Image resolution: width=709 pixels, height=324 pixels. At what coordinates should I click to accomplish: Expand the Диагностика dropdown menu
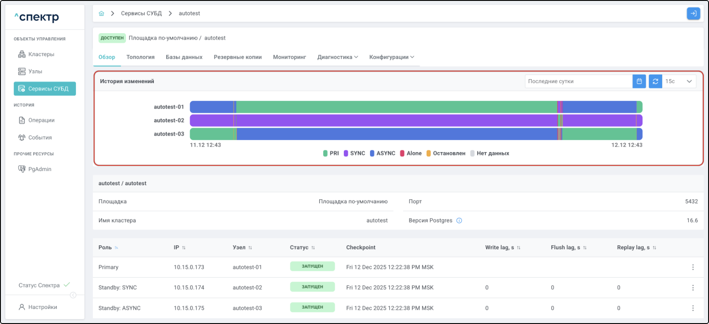(338, 57)
